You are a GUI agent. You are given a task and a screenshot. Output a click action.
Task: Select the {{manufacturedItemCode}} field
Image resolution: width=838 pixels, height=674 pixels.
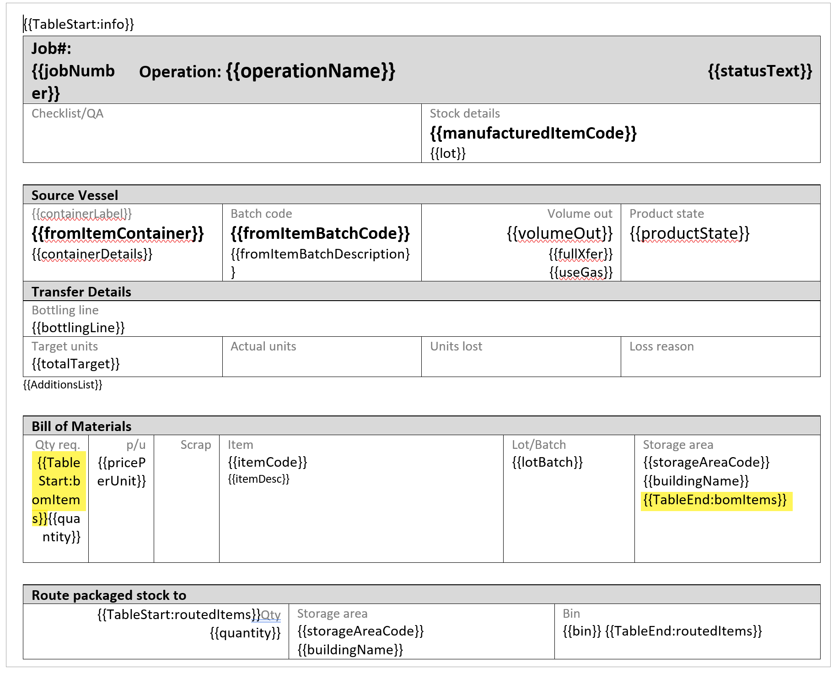click(533, 133)
